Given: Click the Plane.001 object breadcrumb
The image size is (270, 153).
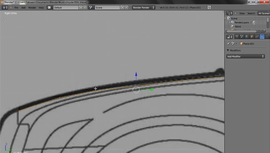Looking at the screenshot, I should click(x=247, y=44).
